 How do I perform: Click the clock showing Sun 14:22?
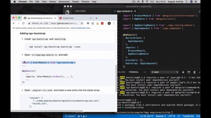pos(161,2)
